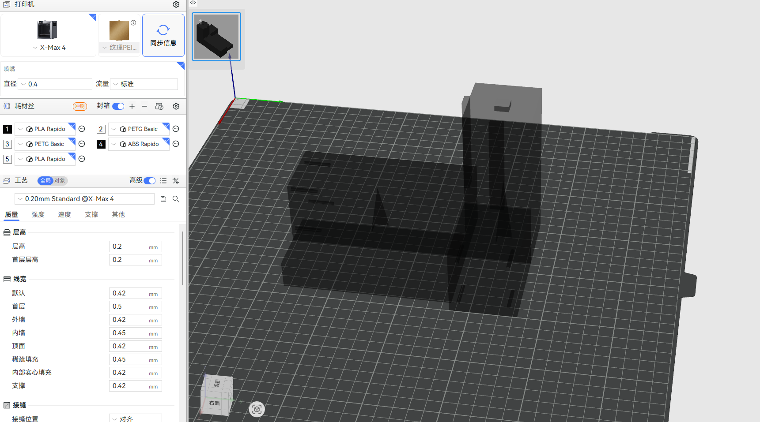Open the 接缝位置 对齐 dropdown

(136, 418)
